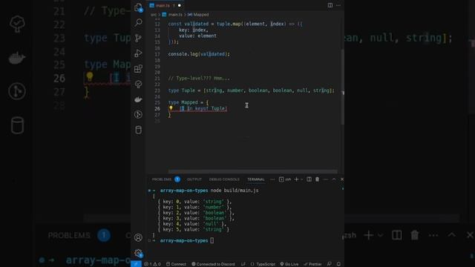This screenshot has height=267, width=475.
Task: Click the editor horizontal scrollbar
Action: pos(252,171)
